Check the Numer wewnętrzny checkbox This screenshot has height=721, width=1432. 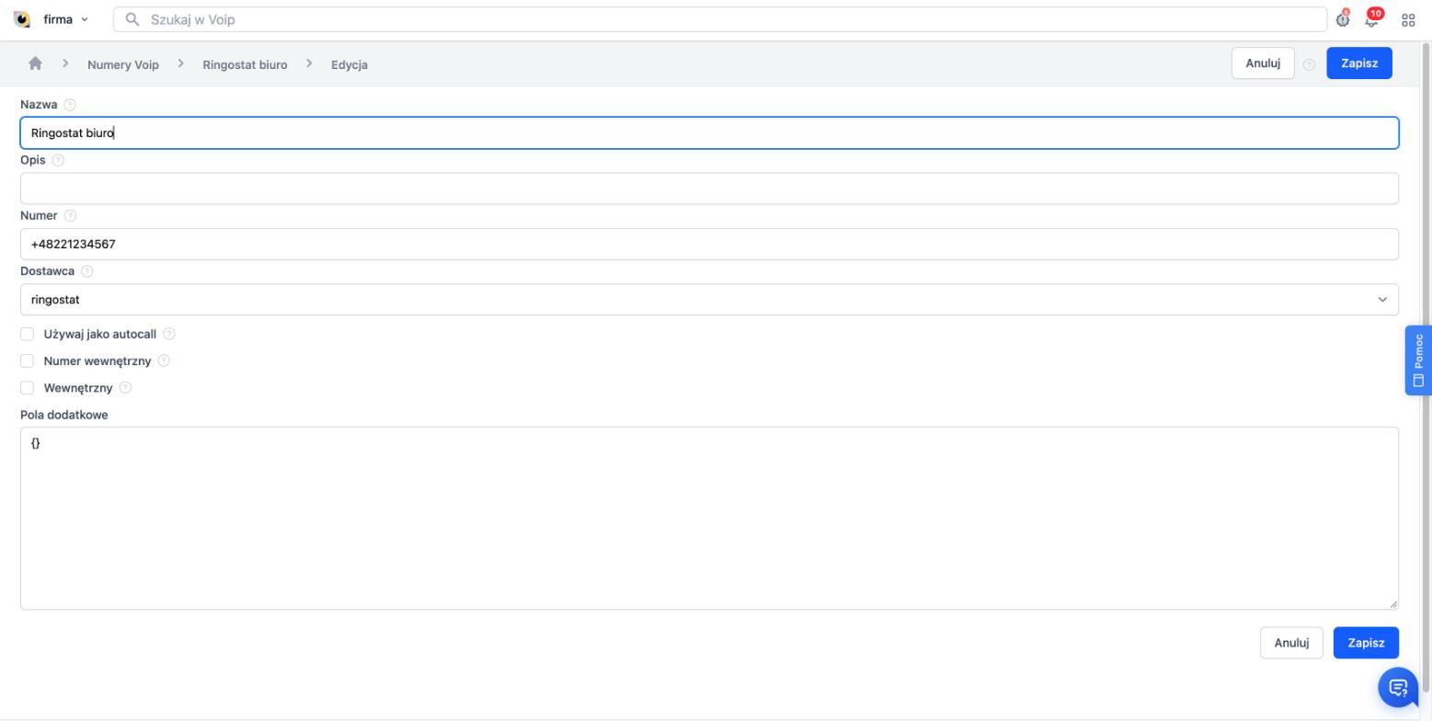coord(27,360)
